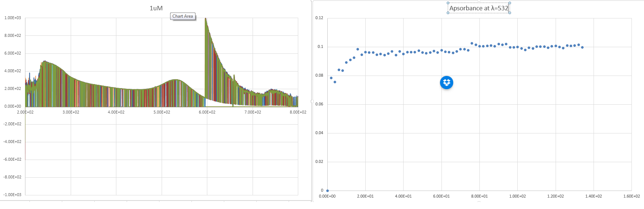Click left-edge resize handle of absorbance chart

[x=312, y=101]
